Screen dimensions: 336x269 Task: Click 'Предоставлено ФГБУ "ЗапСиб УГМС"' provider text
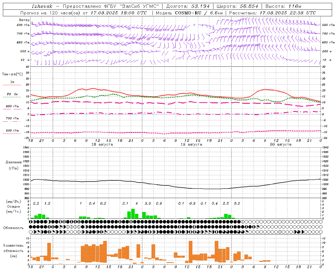(111, 6)
